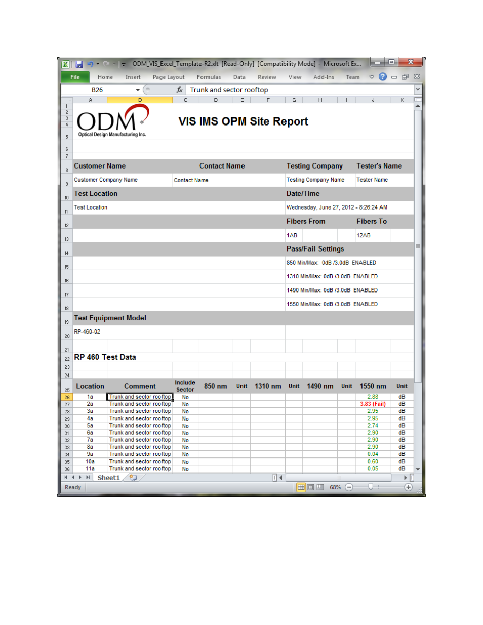This screenshot has height=625, width=483.
Task: Open the File tab
Action: 75,77
